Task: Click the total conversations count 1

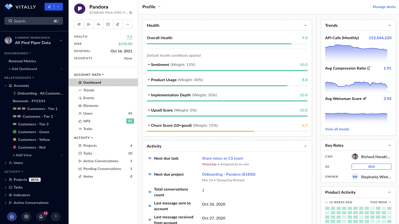Action: (203, 190)
